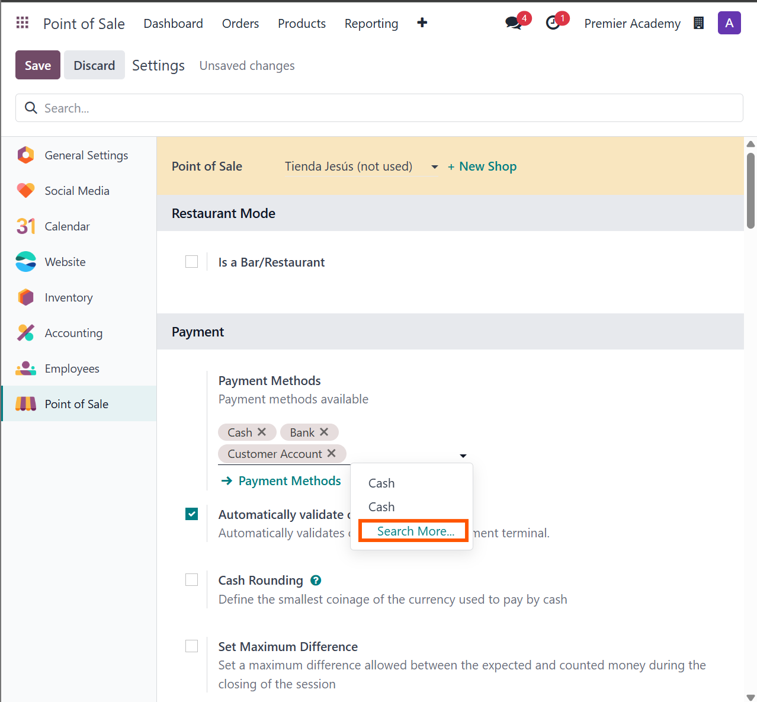
Task: Open the activities clock icon
Action: (x=553, y=23)
